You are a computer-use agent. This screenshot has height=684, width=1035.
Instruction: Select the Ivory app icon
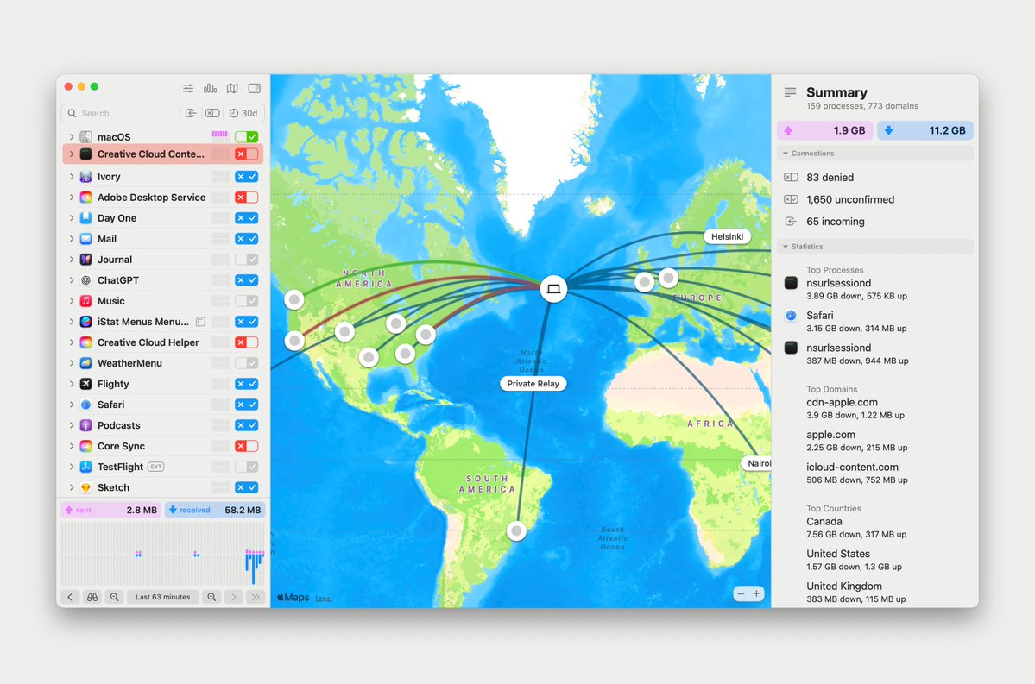(x=85, y=177)
